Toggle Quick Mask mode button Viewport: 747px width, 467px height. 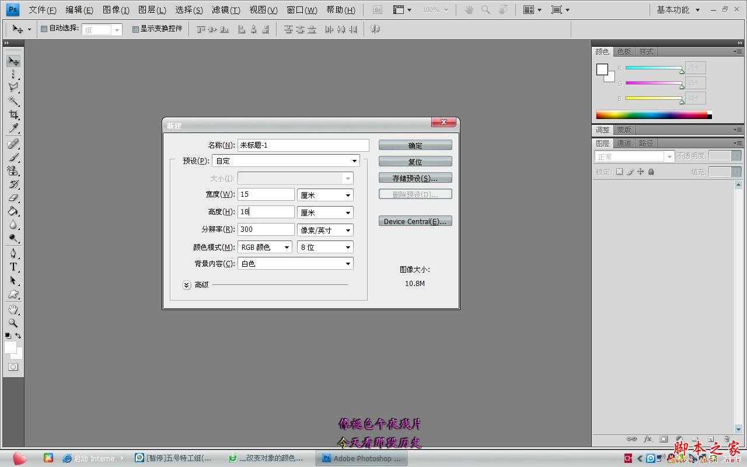click(x=13, y=367)
